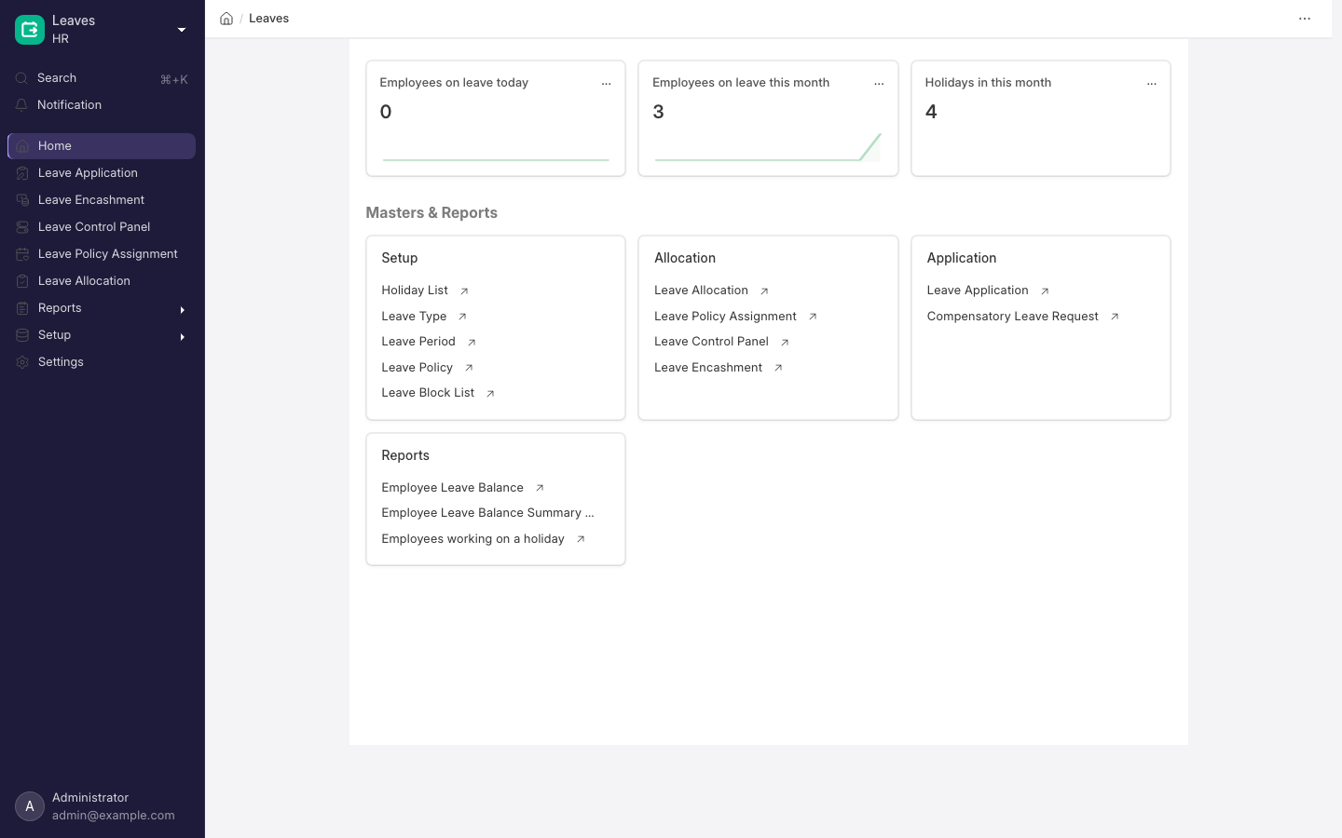Click the arrow icon beside Leave Policy
Screen dimensions: 1342x838
469,368
